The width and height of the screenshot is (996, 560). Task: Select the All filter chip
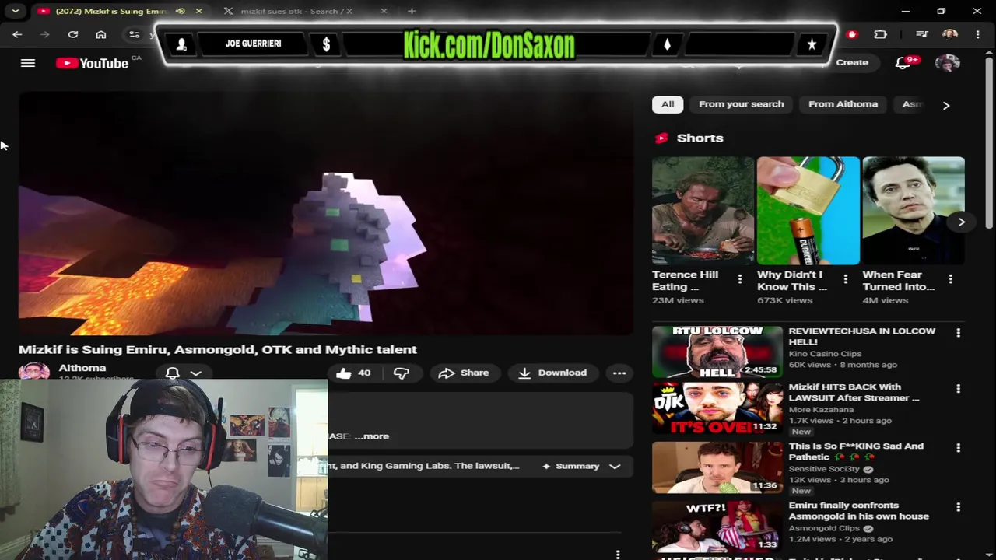[668, 104]
